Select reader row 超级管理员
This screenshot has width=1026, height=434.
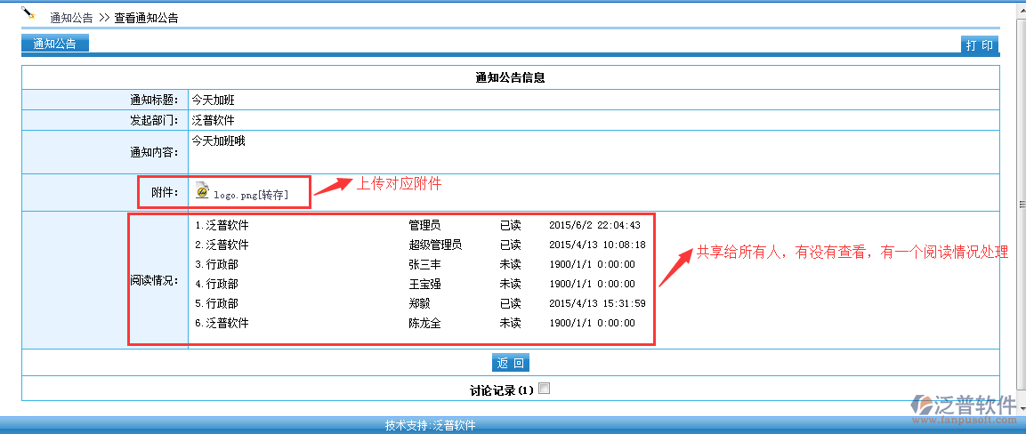point(435,245)
